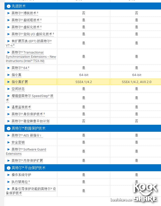
Task: Open the 有扩展页表 (EPT) 的英特尔 VT-x link
Action: [29, 43]
